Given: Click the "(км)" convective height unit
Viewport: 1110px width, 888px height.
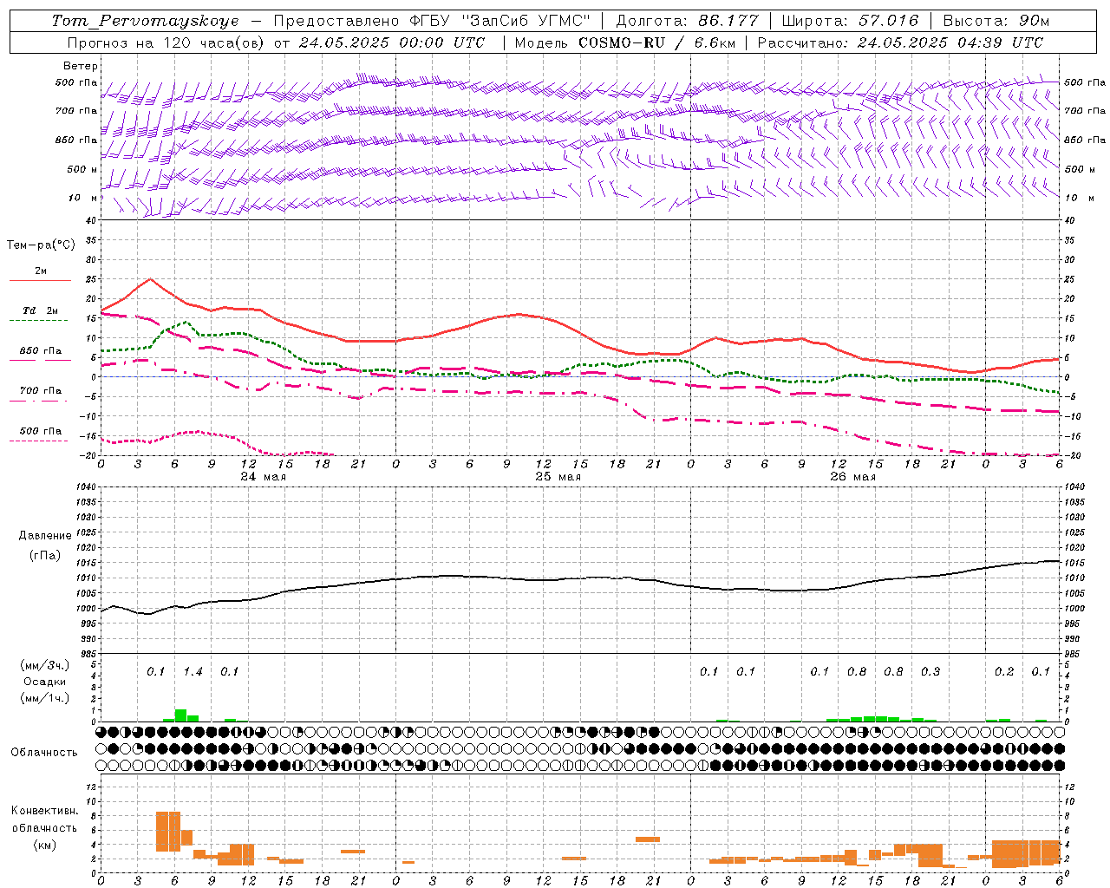Looking at the screenshot, I should click(x=44, y=845).
